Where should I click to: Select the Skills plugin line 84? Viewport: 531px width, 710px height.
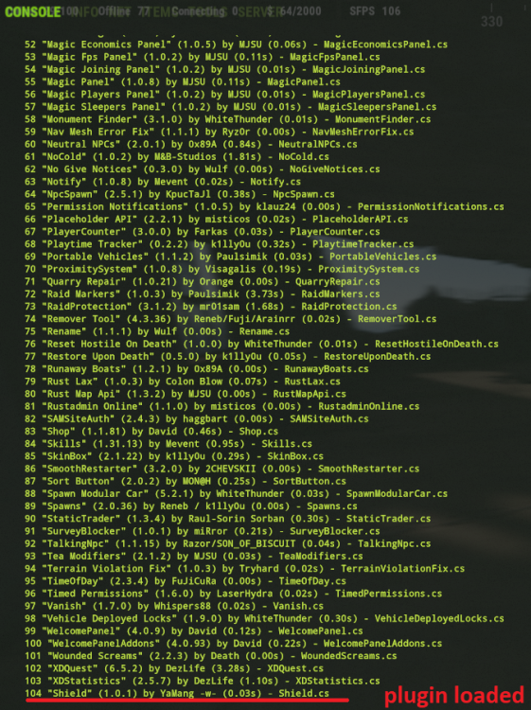click(x=168, y=443)
